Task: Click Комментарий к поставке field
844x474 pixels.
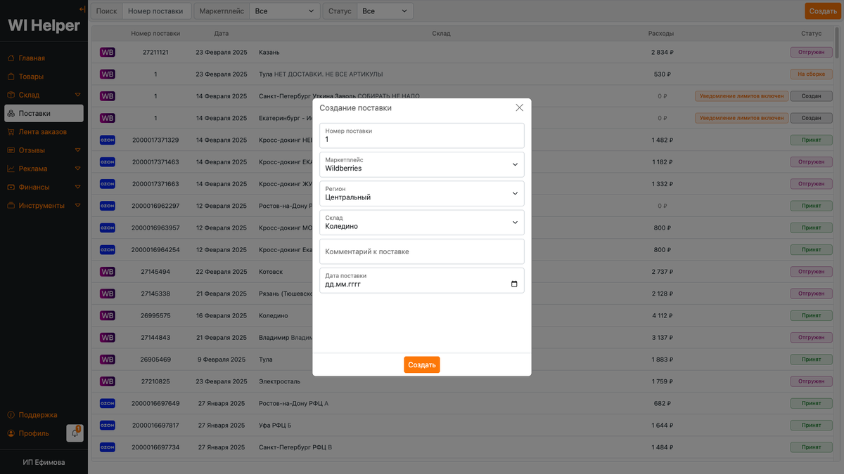Action: [x=422, y=251]
